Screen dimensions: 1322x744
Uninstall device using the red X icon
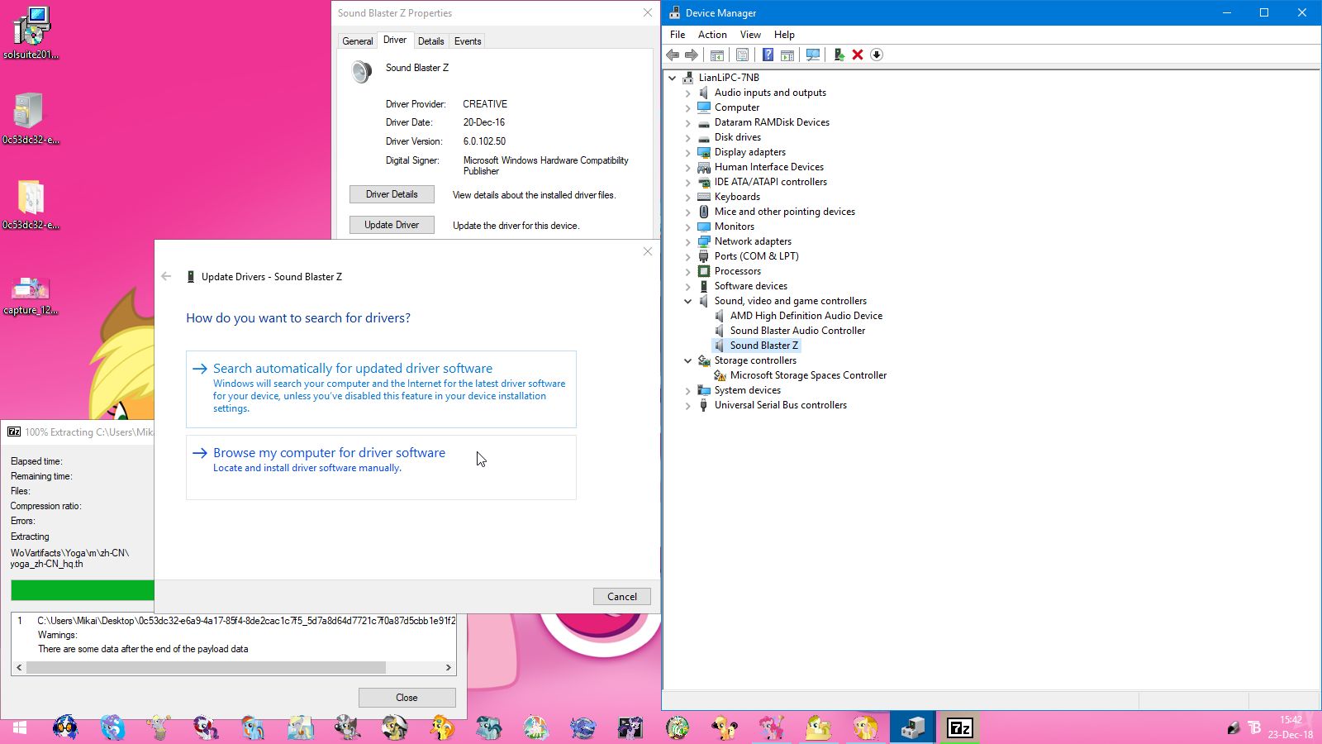pyautogui.click(x=858, y=55)
